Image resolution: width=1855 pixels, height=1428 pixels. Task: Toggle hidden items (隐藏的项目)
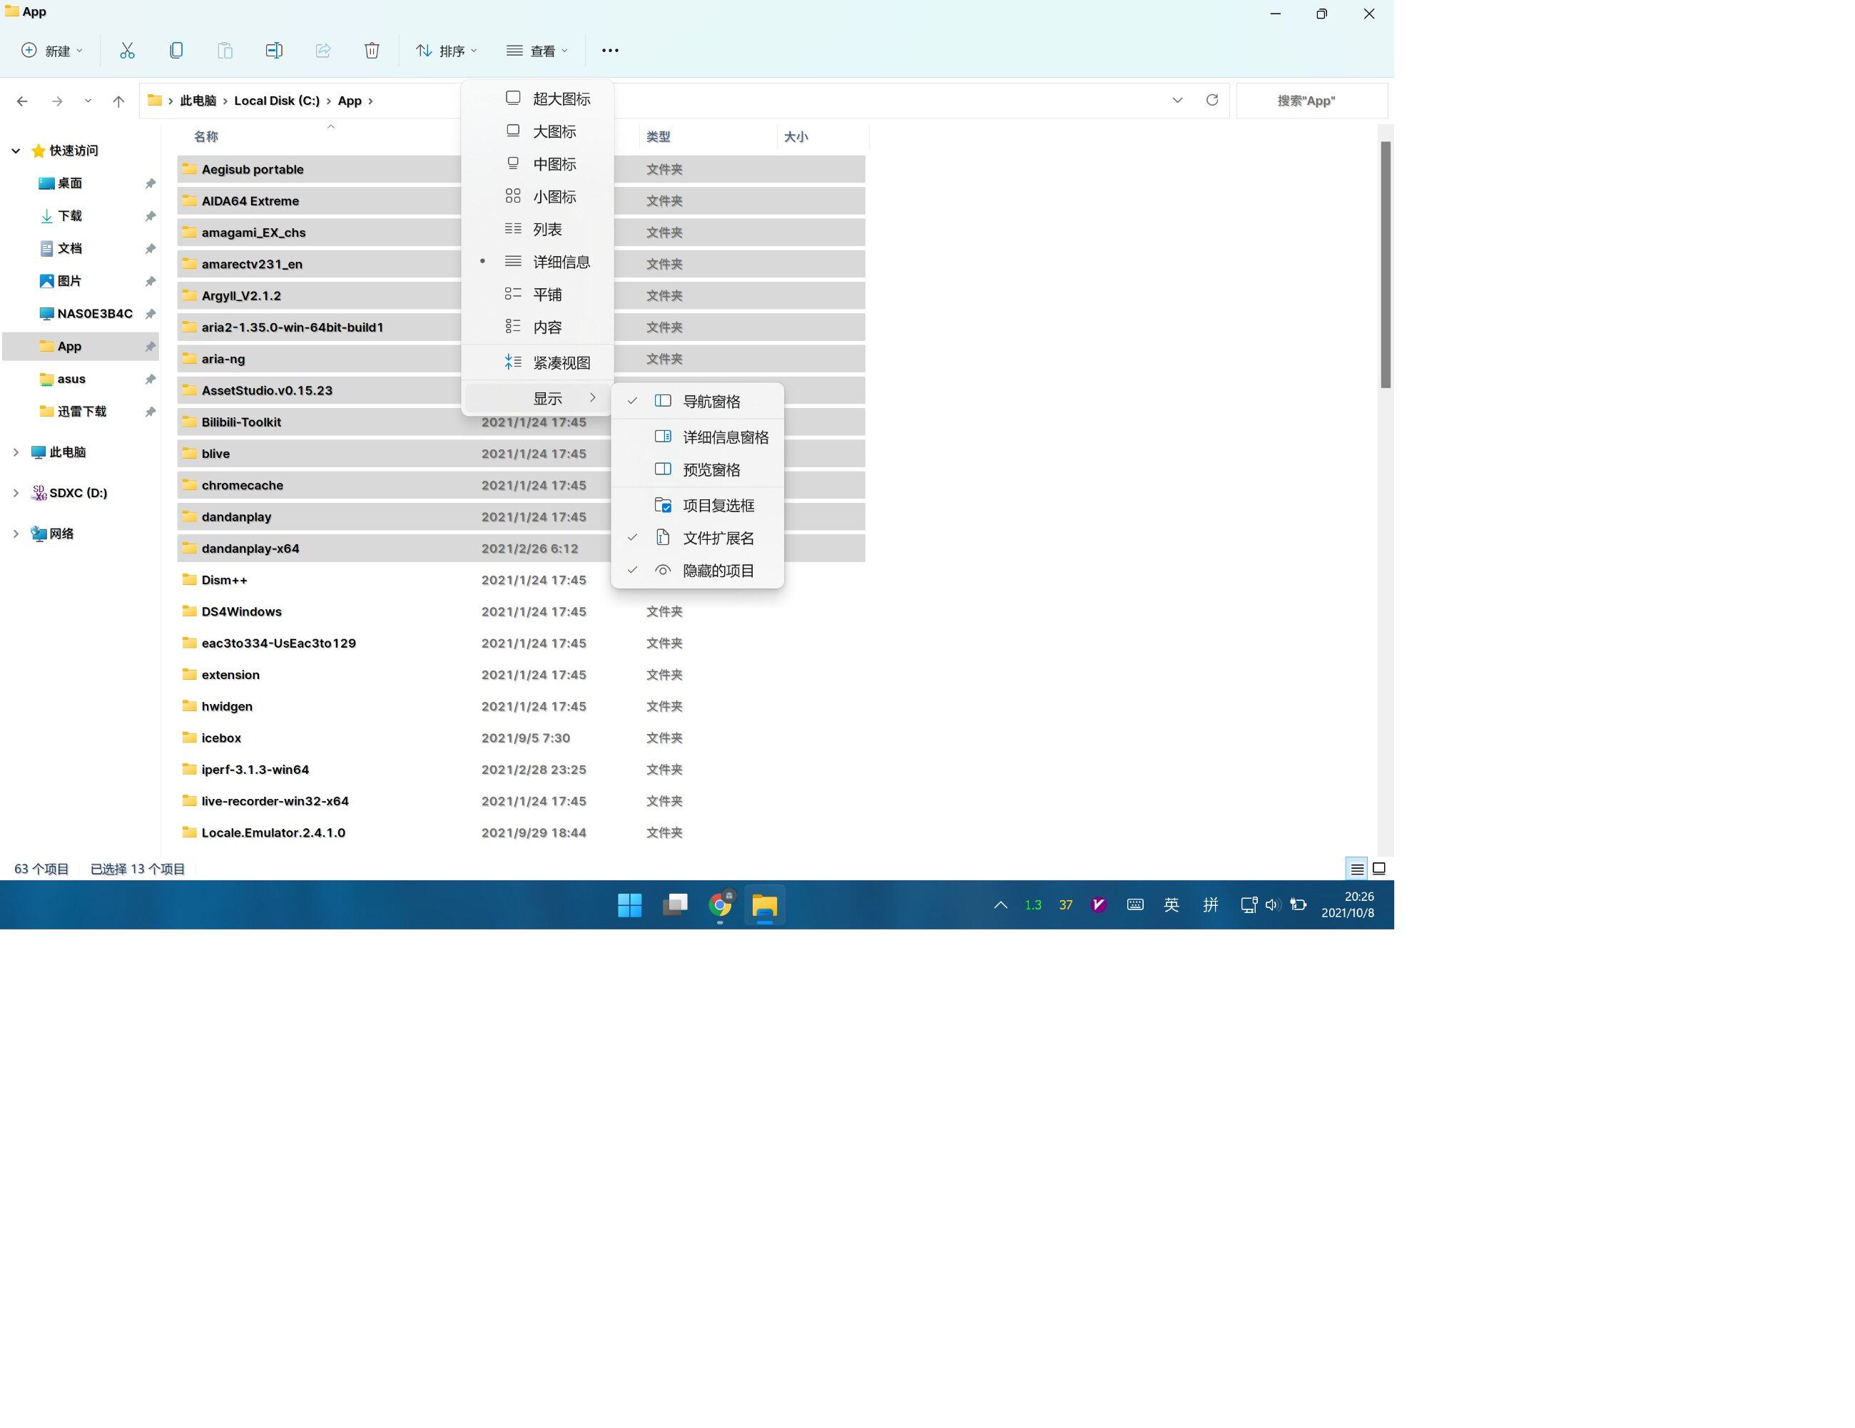coord(697,571)
